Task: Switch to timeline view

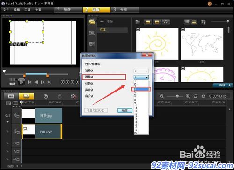Action: pyautogui.click(x=26, y=96)
